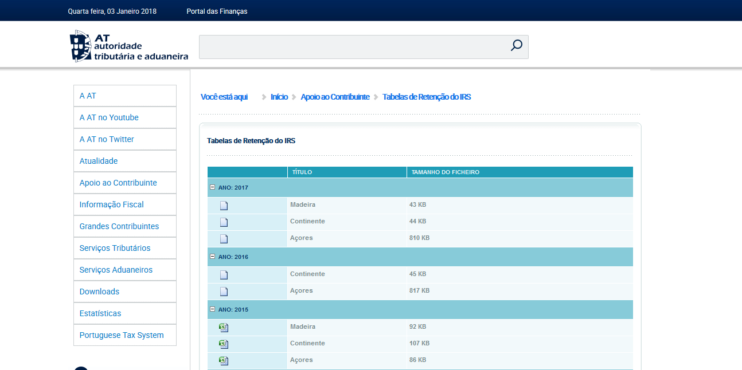The height and width of the screenshot is (370, 742).
Task: Click inside the search input field
Action: pos(350,47)
